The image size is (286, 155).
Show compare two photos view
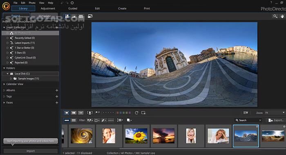pos(74,113)
